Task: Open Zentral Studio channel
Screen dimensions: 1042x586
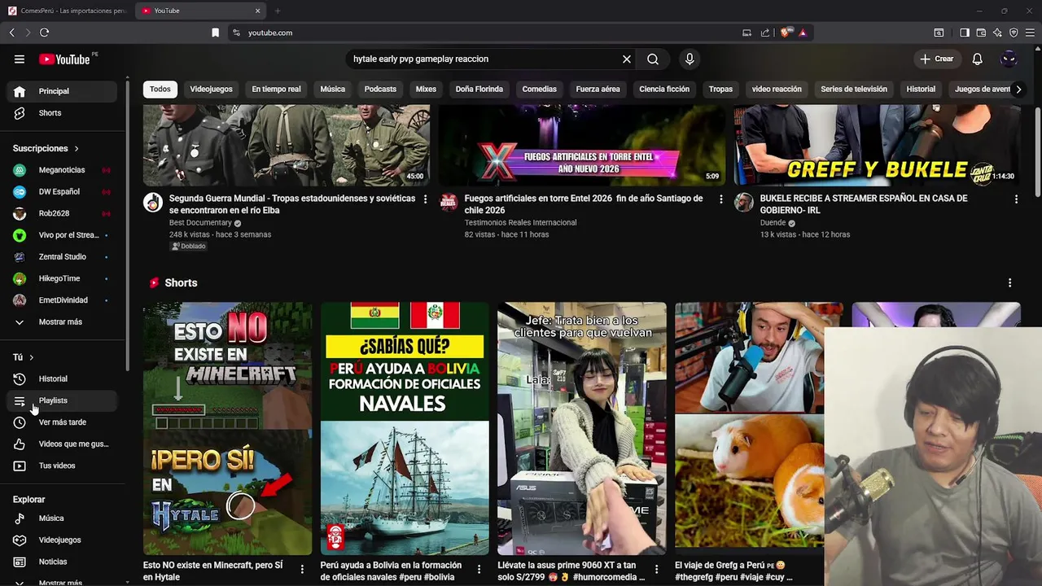Action: point(62,256)
